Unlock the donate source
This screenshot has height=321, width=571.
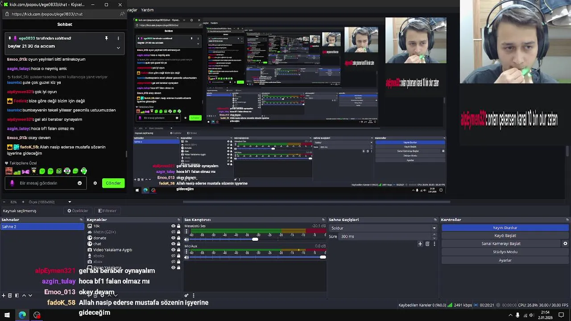(179, 238)
